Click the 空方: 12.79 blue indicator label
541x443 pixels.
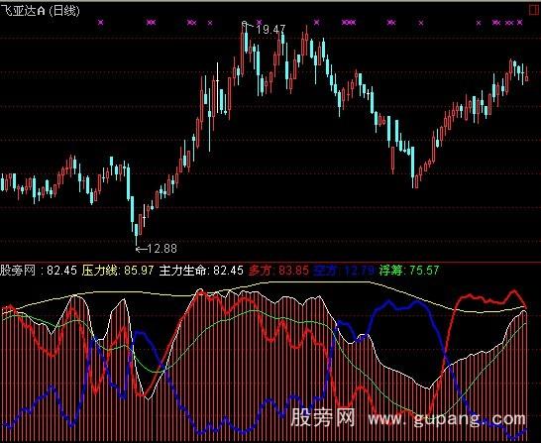click(344, 271)
